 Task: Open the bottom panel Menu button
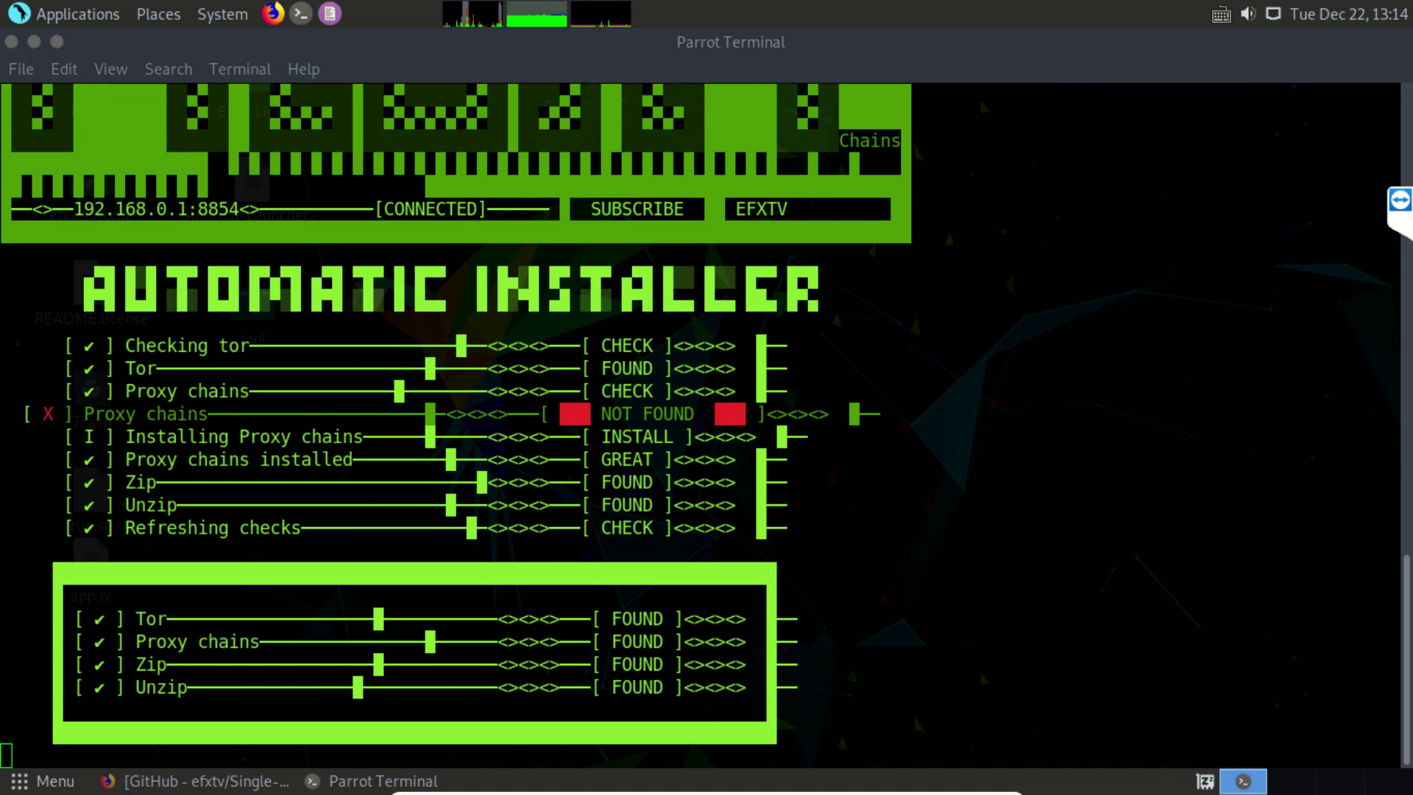pos(43,781)
